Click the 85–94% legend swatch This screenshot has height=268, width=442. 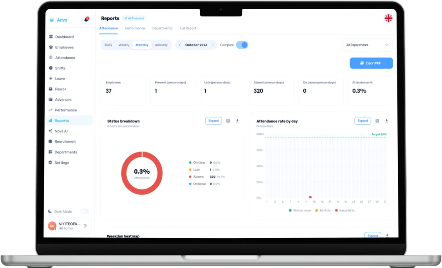tap(317, 210)
